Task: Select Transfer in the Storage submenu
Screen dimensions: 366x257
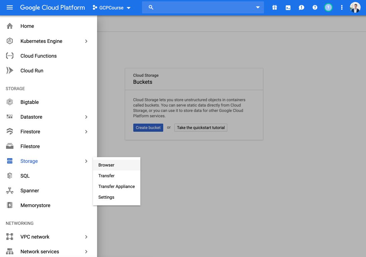Action: pos(117,176)
